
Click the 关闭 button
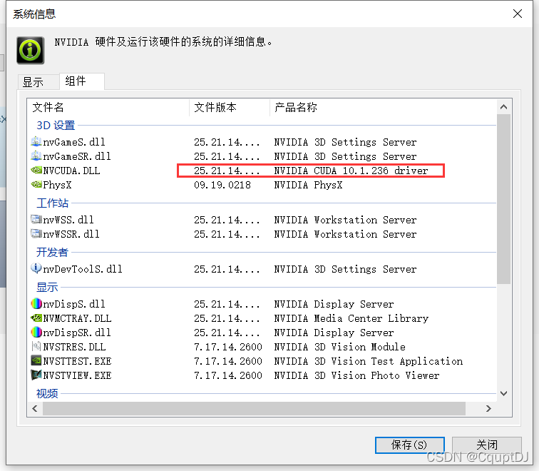pyautogui.click(x=486, y=445)
